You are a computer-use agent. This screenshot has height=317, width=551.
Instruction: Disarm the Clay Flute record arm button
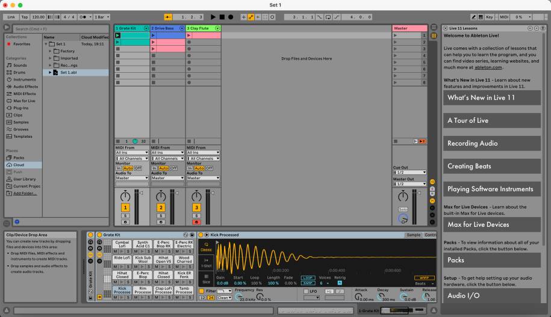click(x=196, y=222)
